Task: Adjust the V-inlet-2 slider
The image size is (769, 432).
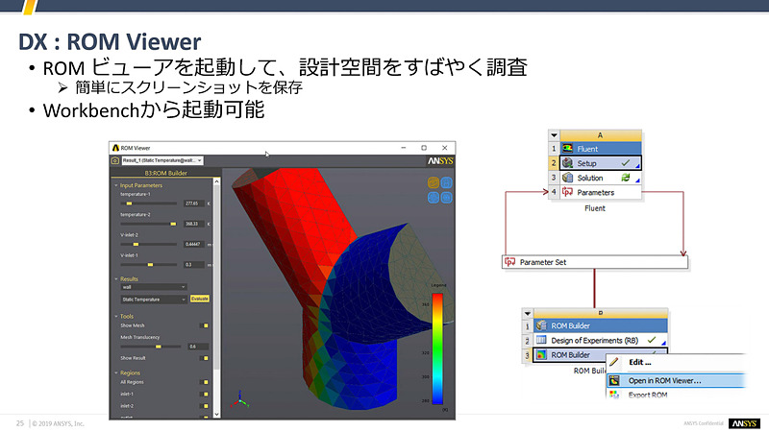Action: 149,244
